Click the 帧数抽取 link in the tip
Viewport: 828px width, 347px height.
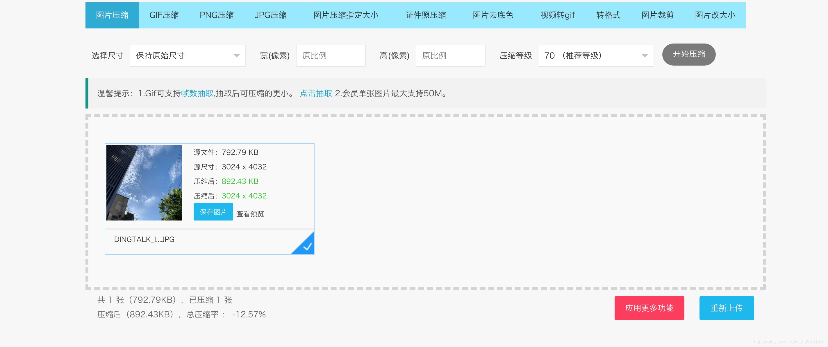tap(197, 93)
